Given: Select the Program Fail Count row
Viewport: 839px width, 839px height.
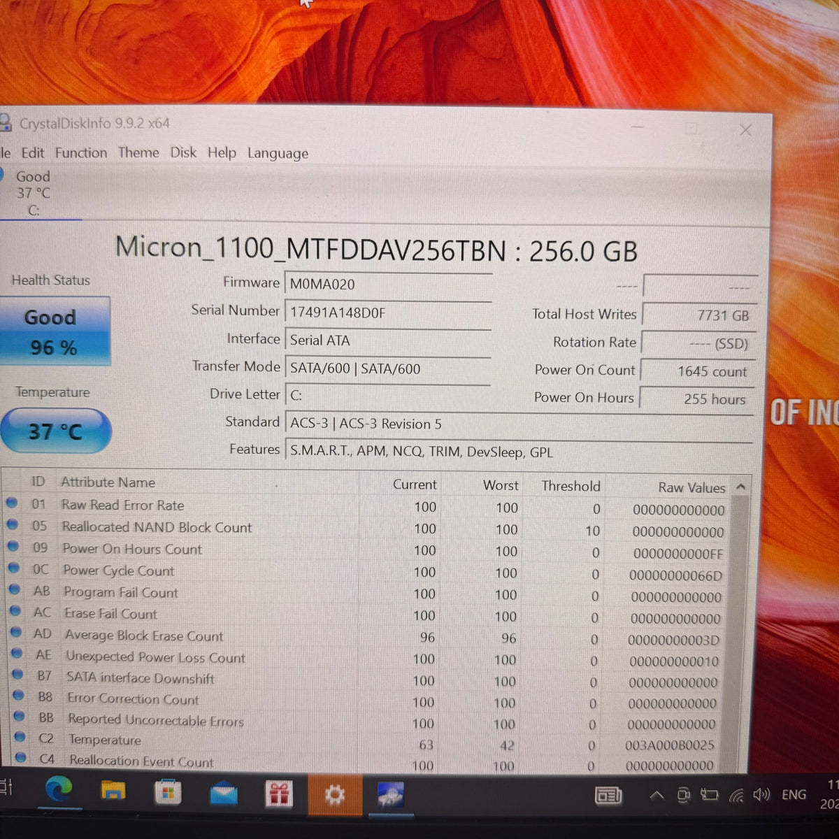Looking at the screenshot, I should [367, 594].
